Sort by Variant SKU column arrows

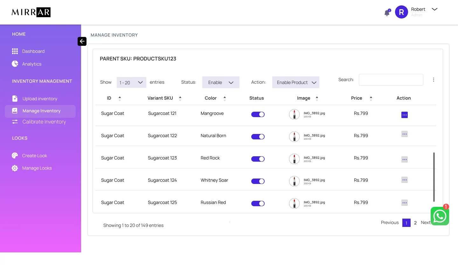click(x=180, y=99)
